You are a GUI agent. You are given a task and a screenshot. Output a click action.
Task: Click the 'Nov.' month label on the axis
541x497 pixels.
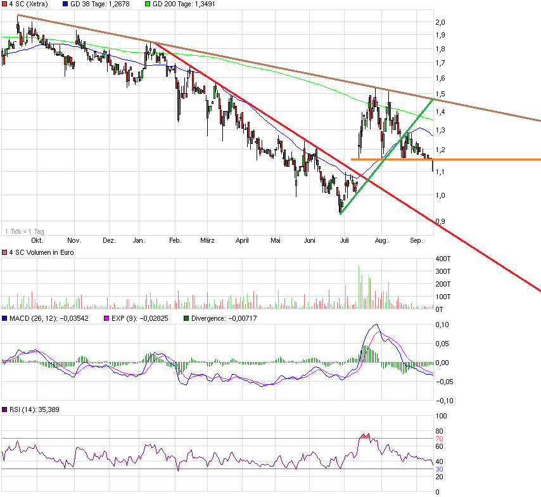pos(74,240)
